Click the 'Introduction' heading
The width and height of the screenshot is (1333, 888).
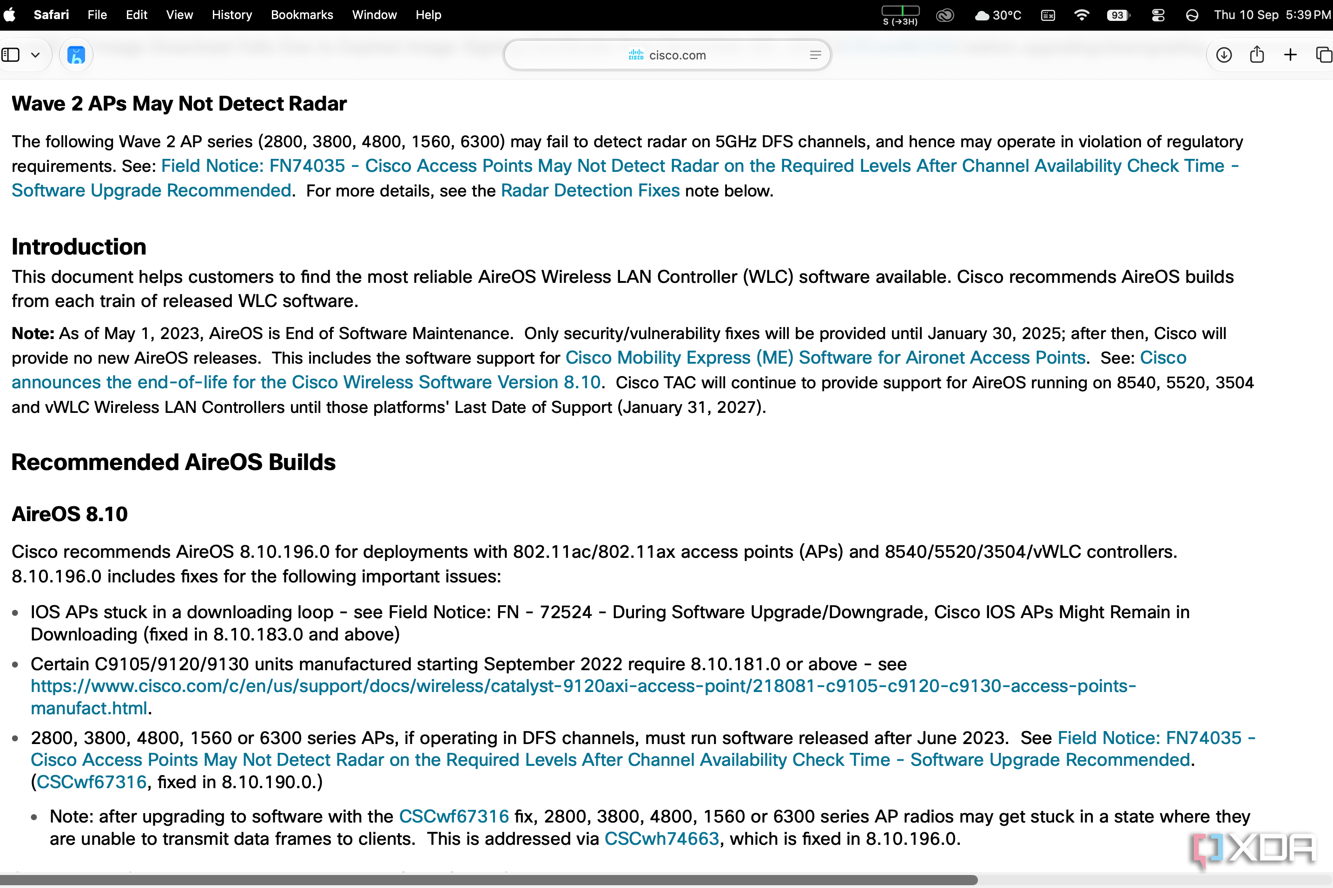[x=79, y=246]
